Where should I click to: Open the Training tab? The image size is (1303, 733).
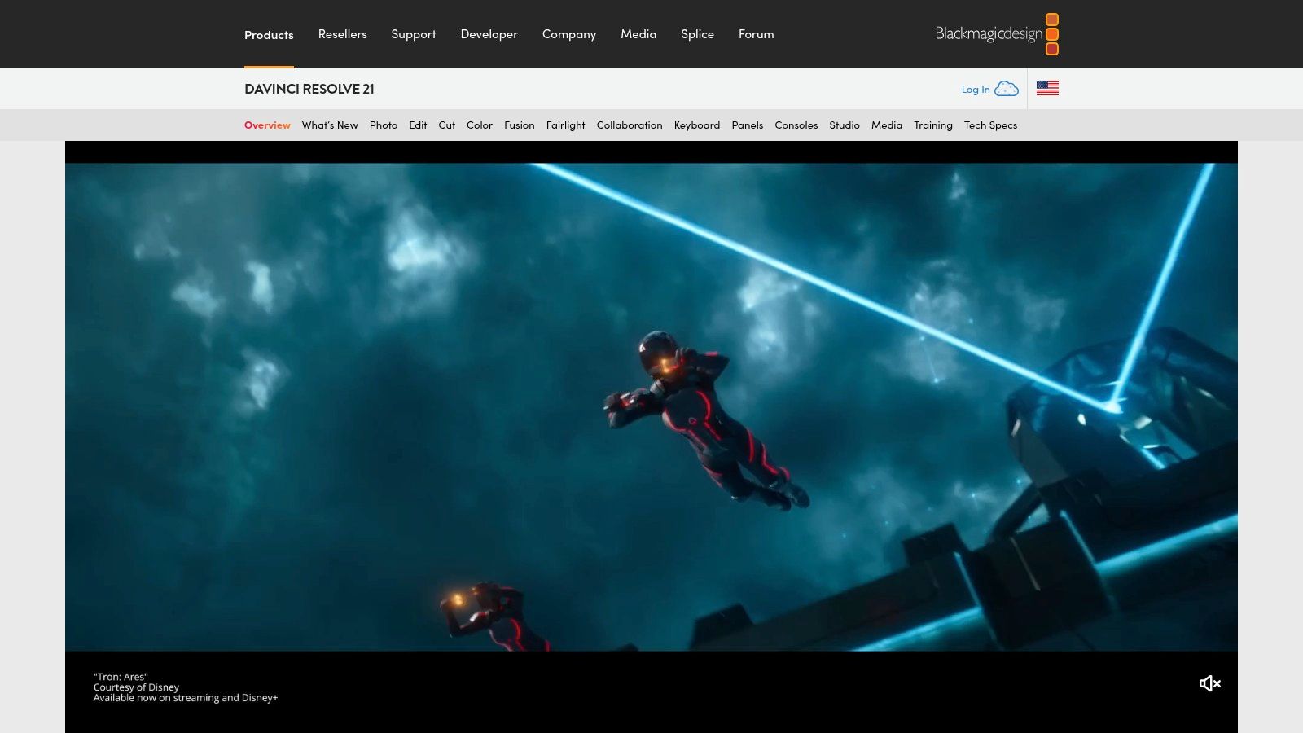point(933,125)
